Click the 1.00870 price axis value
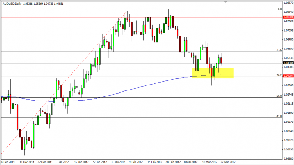Screen dimensions: 294x165 [289, 122]
